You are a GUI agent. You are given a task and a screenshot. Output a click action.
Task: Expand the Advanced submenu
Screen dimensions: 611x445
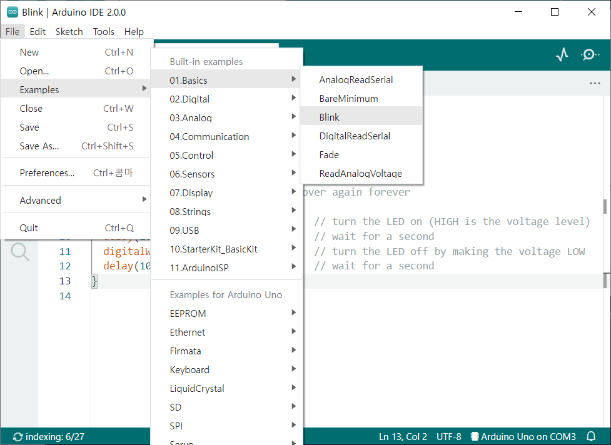(76, 200)
